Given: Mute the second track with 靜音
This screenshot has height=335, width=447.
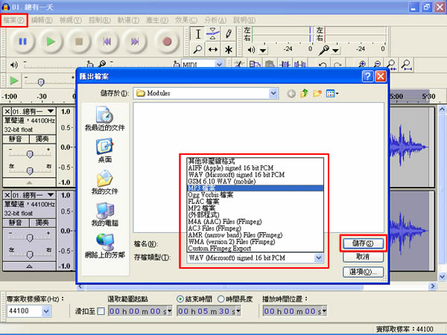Looking at the screenshot, I should point(16,223).
